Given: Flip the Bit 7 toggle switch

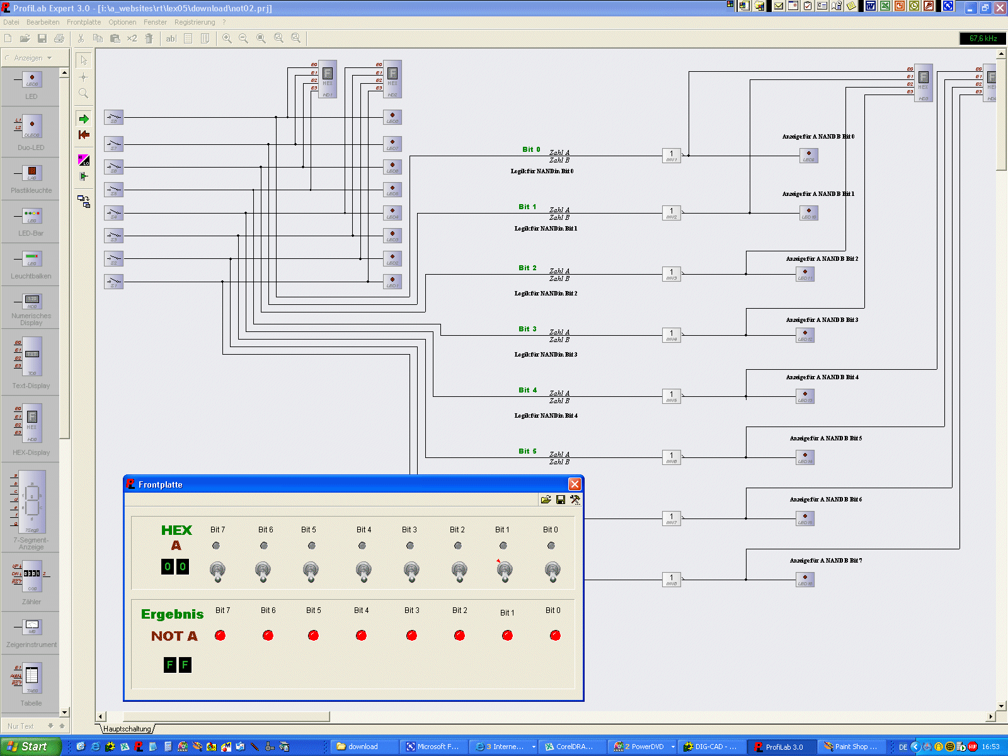Looking at the screenshot, I should (x=217, y=571).
